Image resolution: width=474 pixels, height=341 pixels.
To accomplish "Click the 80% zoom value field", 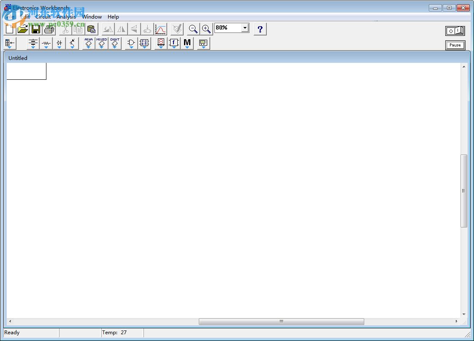I will [x=228, y=28].
